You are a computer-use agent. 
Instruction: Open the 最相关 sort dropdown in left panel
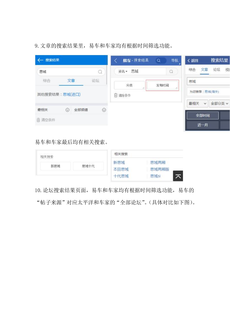tap(53, 110)
